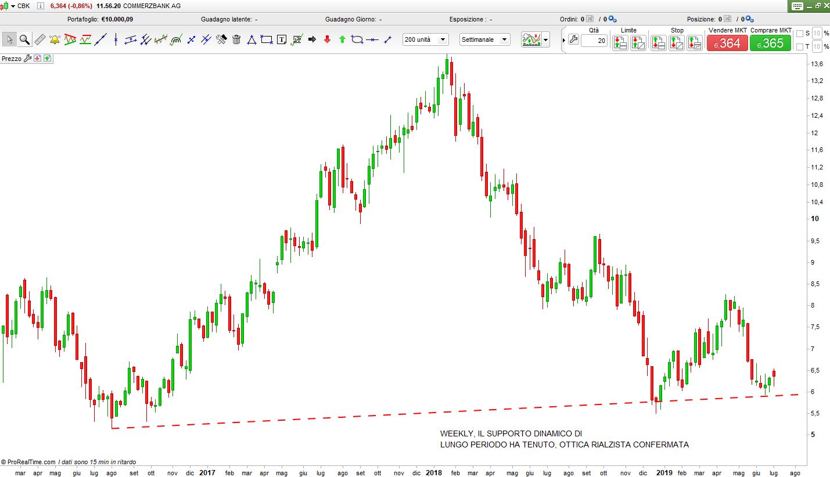Image resolution: width=830 pixels, height=477 pixels.
Task: Click the trash can delete-objects icon
Action: (236, 39)
